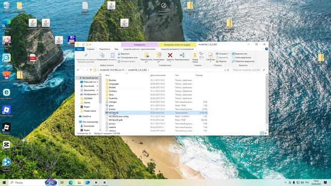Click the Task View taskbar icon
This screenshot has height=186, width=331.
(x=62, y=182)
